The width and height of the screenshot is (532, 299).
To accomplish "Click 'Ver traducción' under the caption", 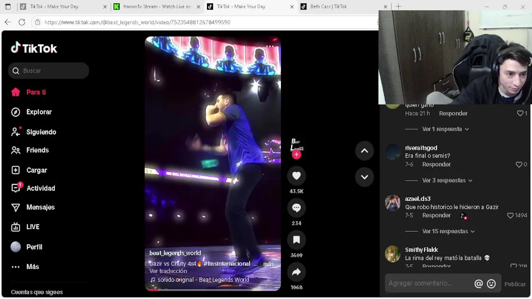I will tap(168, 271).
